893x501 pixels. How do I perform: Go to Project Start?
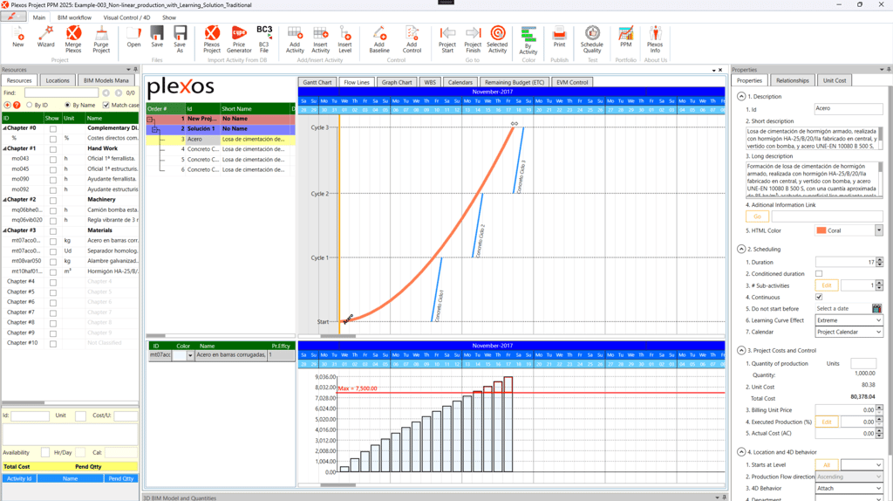447,39
